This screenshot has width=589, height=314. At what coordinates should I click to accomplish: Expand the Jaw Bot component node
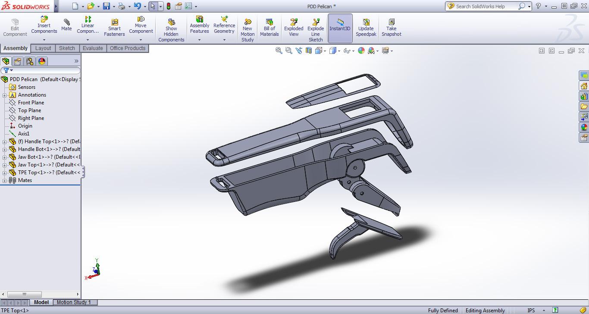[5, 157]
